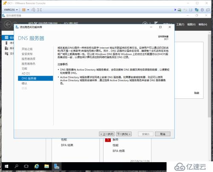Image resolution: width=213 pixels, height=172 pixels.
Task: Go to the 安装类型 wizard step
Action: (x=27, y=54)
